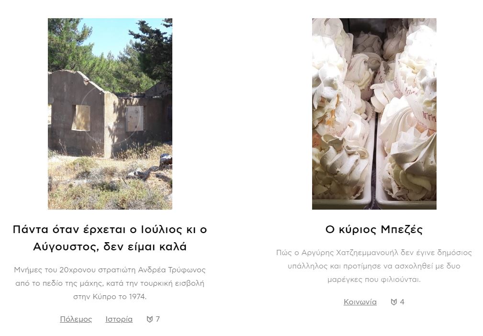Open article titled Ο κύριος Μπεζές
The image size is (483, 336).
point(374,229)
